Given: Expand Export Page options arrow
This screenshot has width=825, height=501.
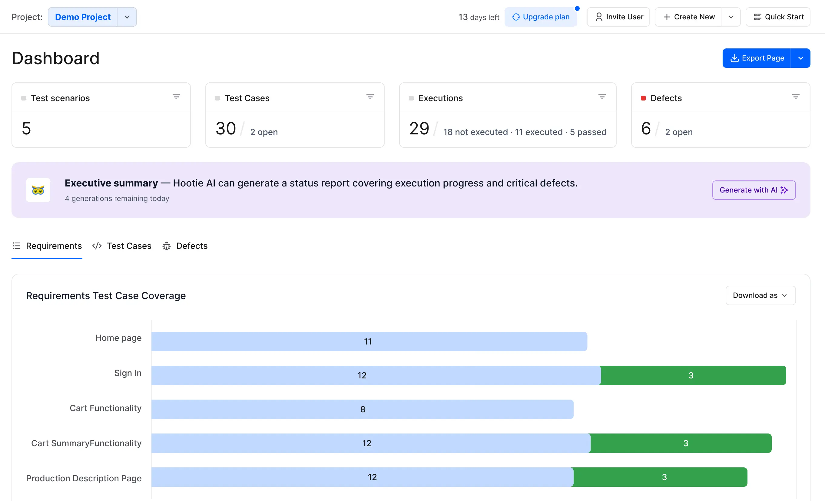Looking at the screenshot, I should 800,58.
